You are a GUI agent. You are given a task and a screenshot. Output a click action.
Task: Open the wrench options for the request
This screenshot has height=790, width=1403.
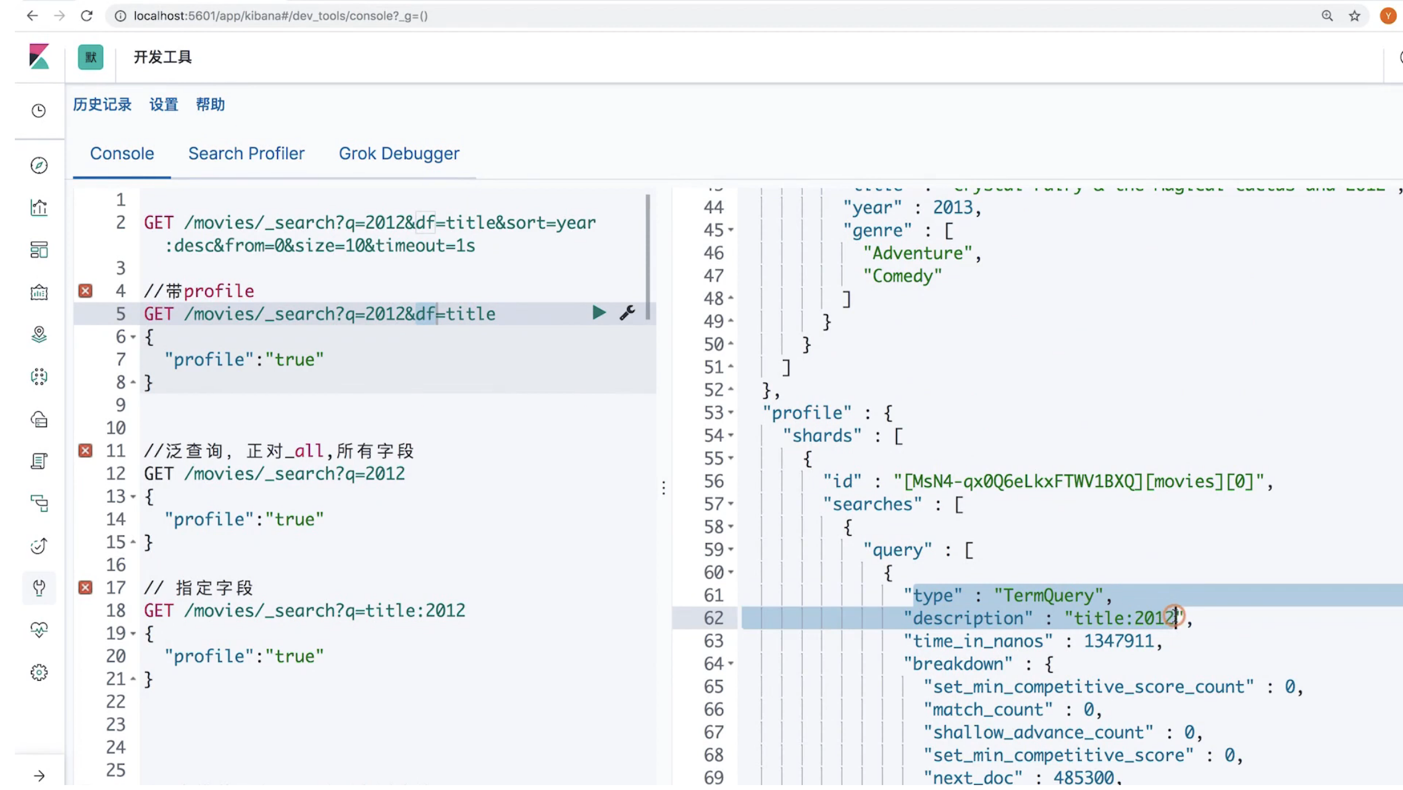tap(627, 313)
